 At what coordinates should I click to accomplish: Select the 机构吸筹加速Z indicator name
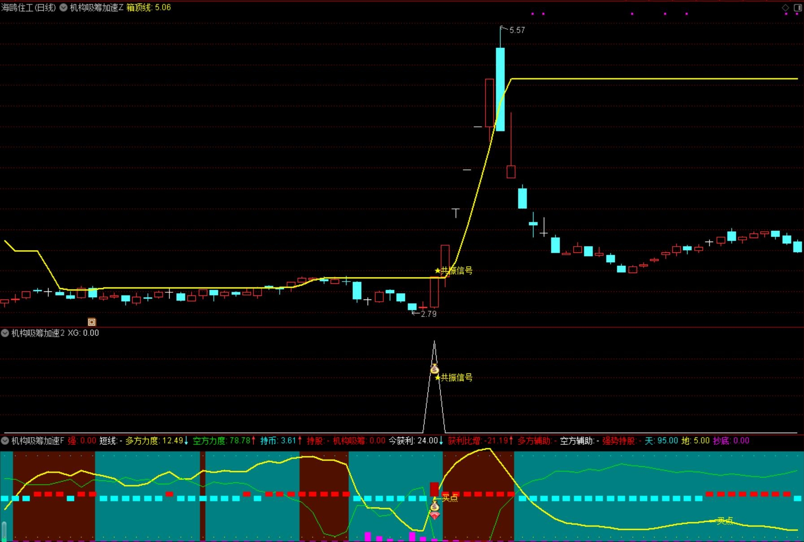tap(96, 7)
